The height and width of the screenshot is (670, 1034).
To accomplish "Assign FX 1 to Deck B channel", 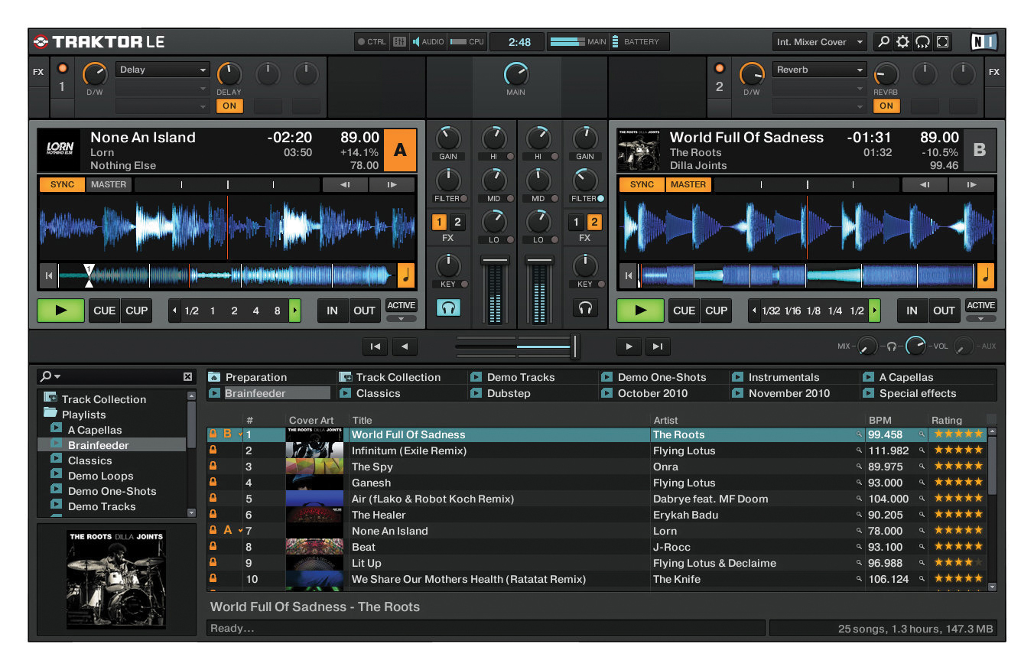I will coord(577,223).
